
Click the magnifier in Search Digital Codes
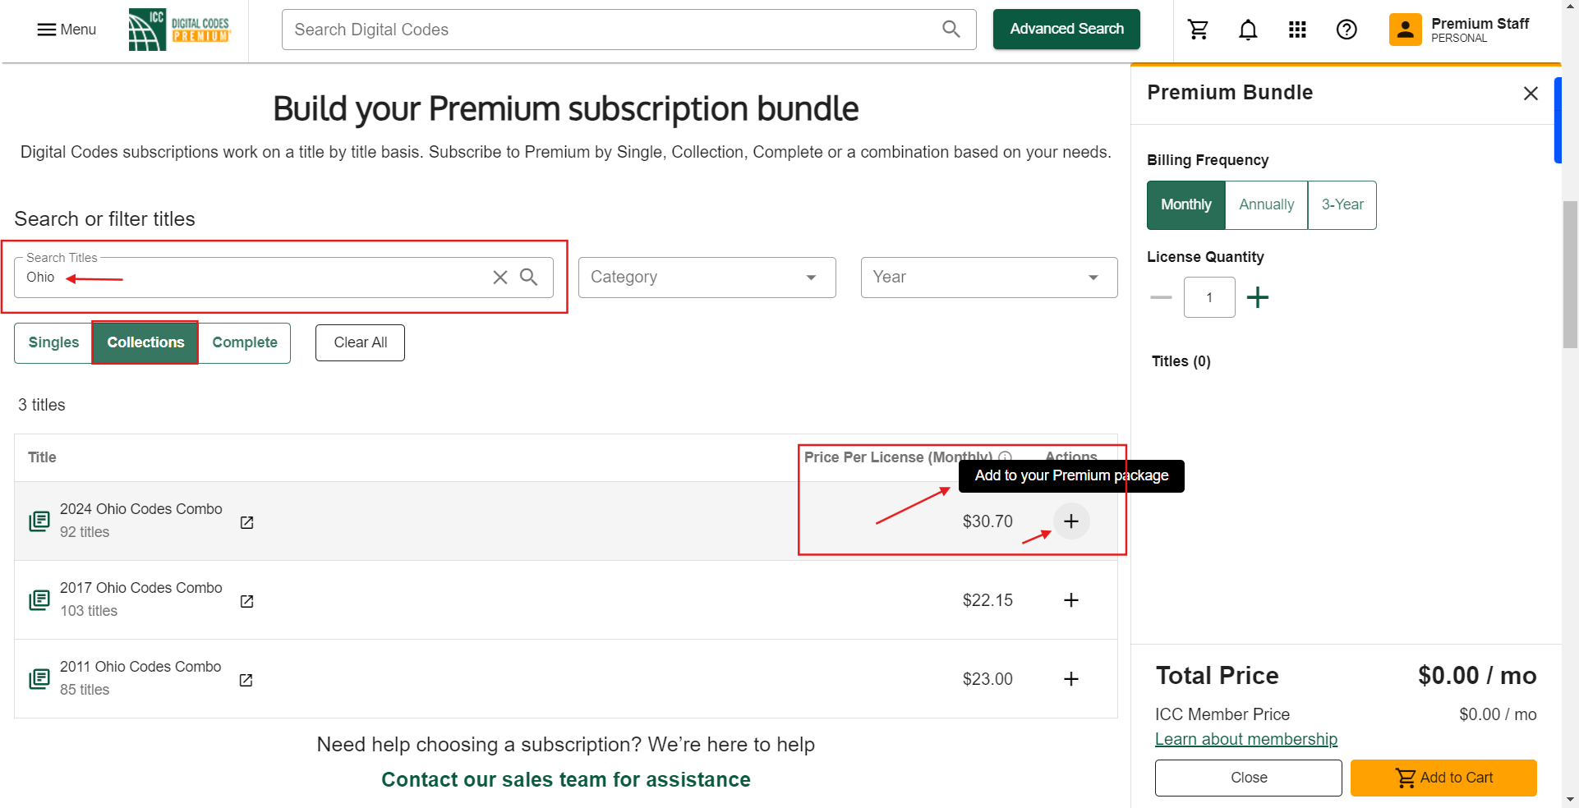click(x=951, y=30)
